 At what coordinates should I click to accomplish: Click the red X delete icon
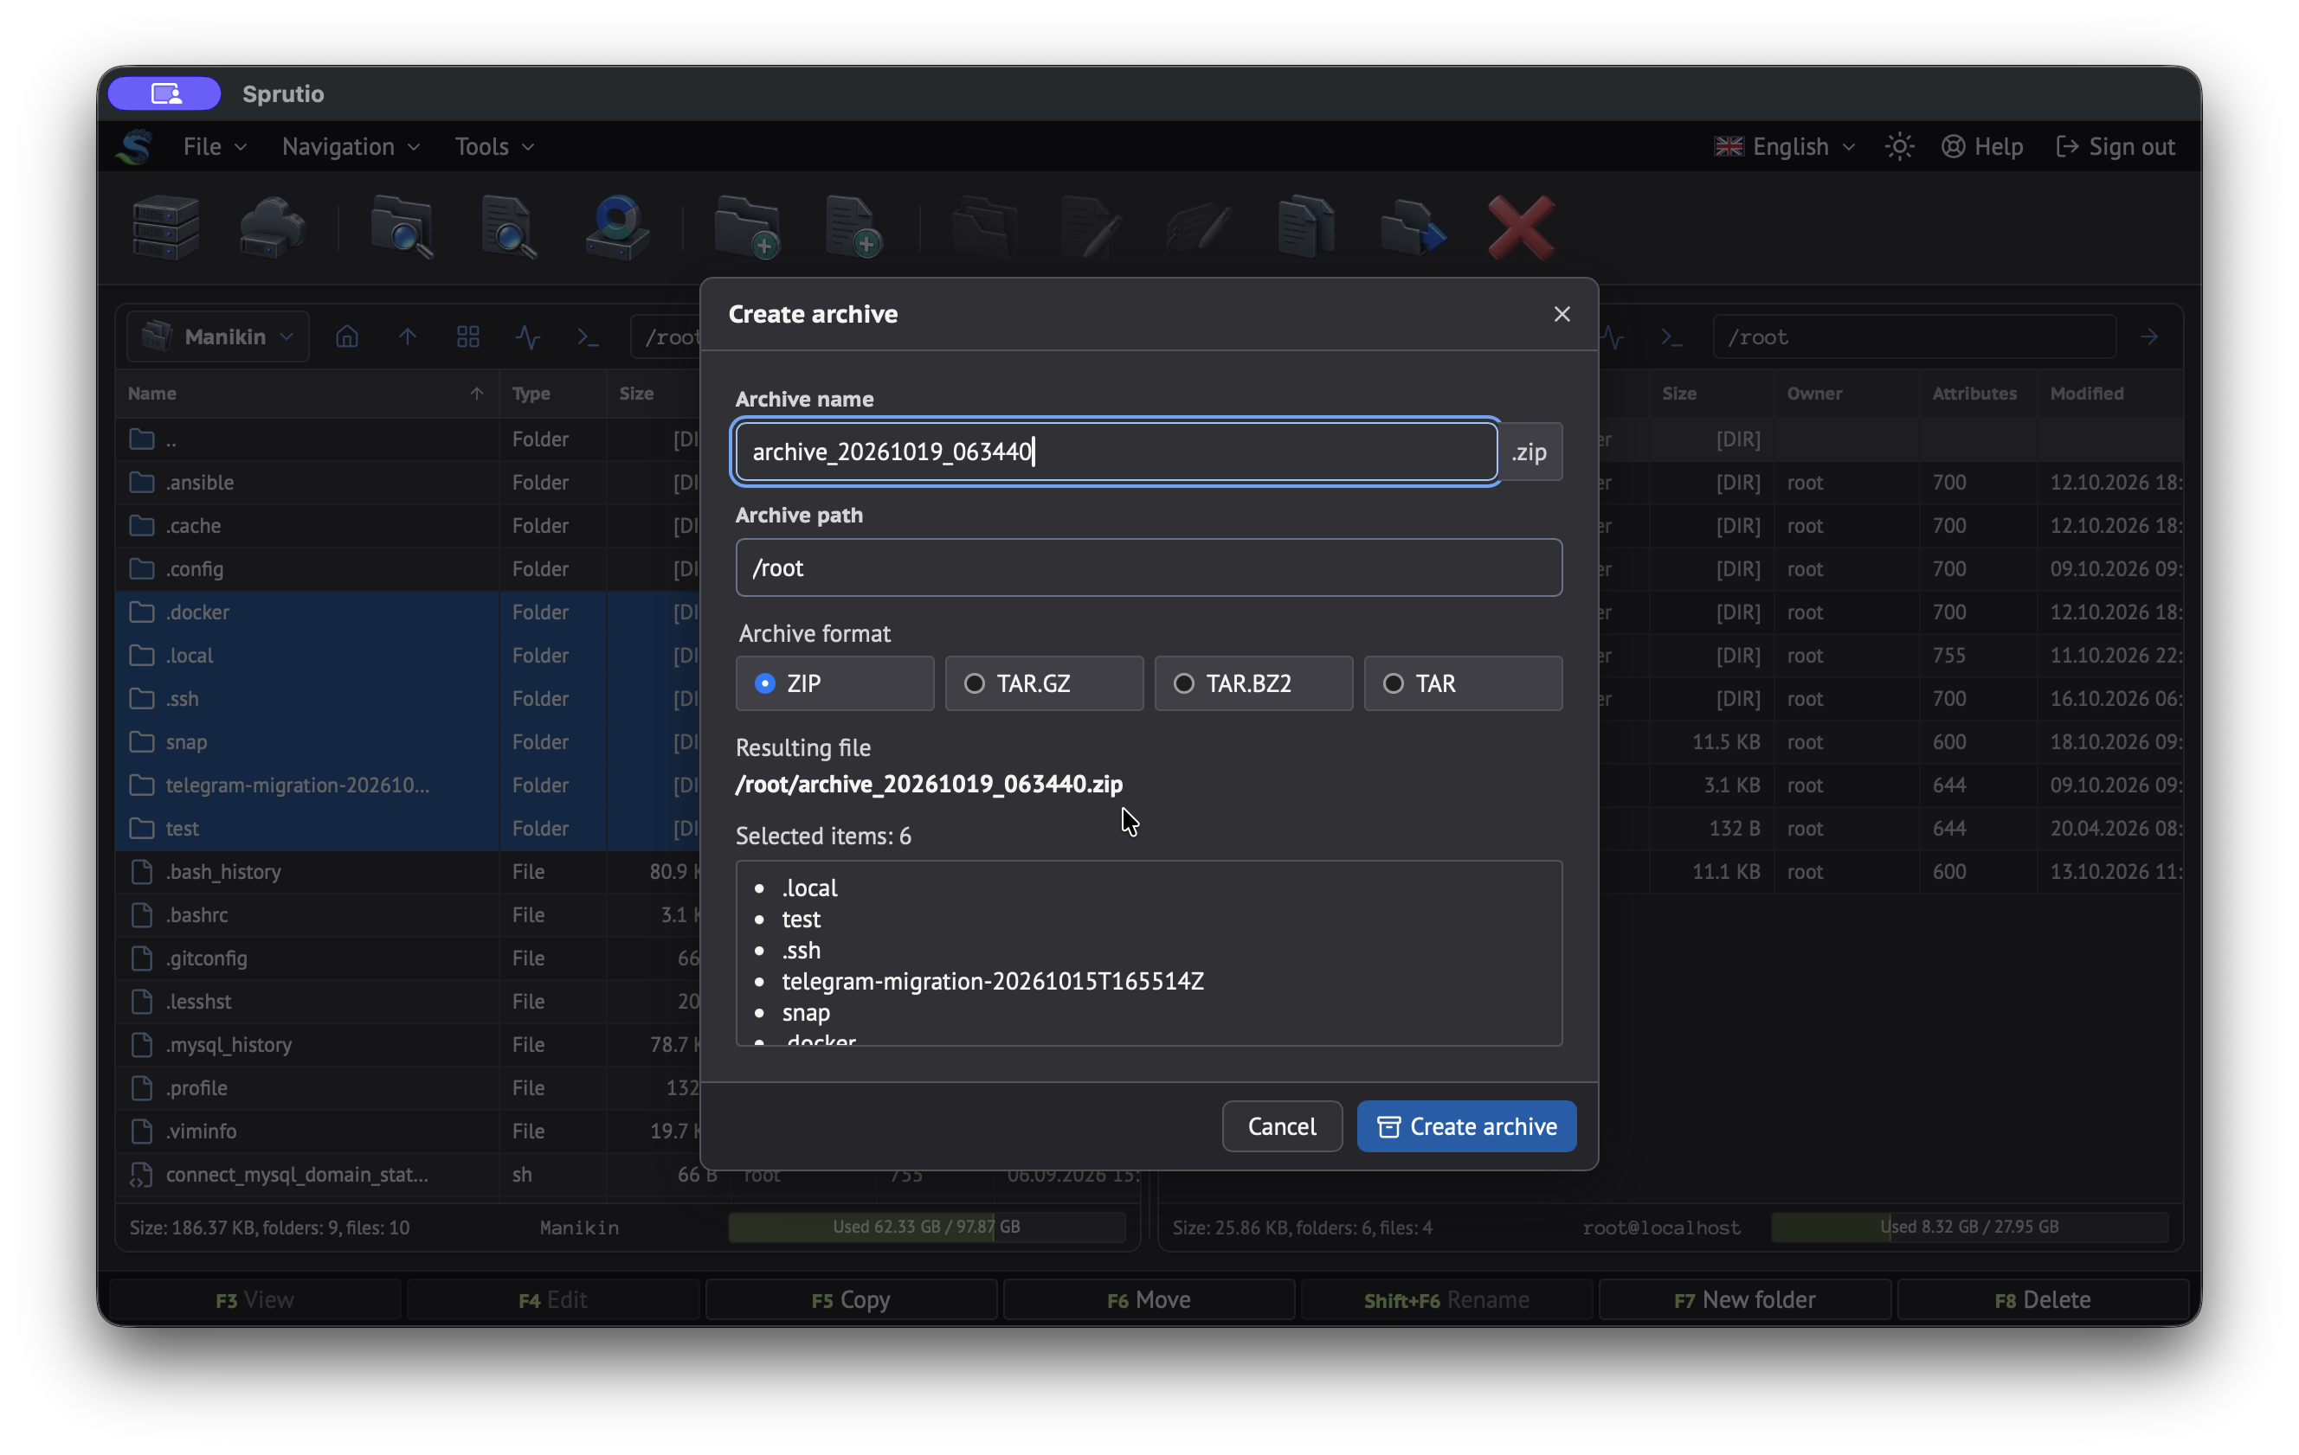1521,228
